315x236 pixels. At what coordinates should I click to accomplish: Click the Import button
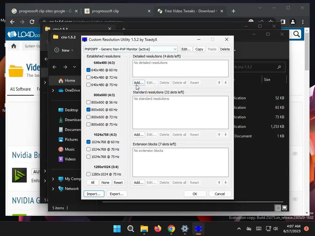coord(94,194)
